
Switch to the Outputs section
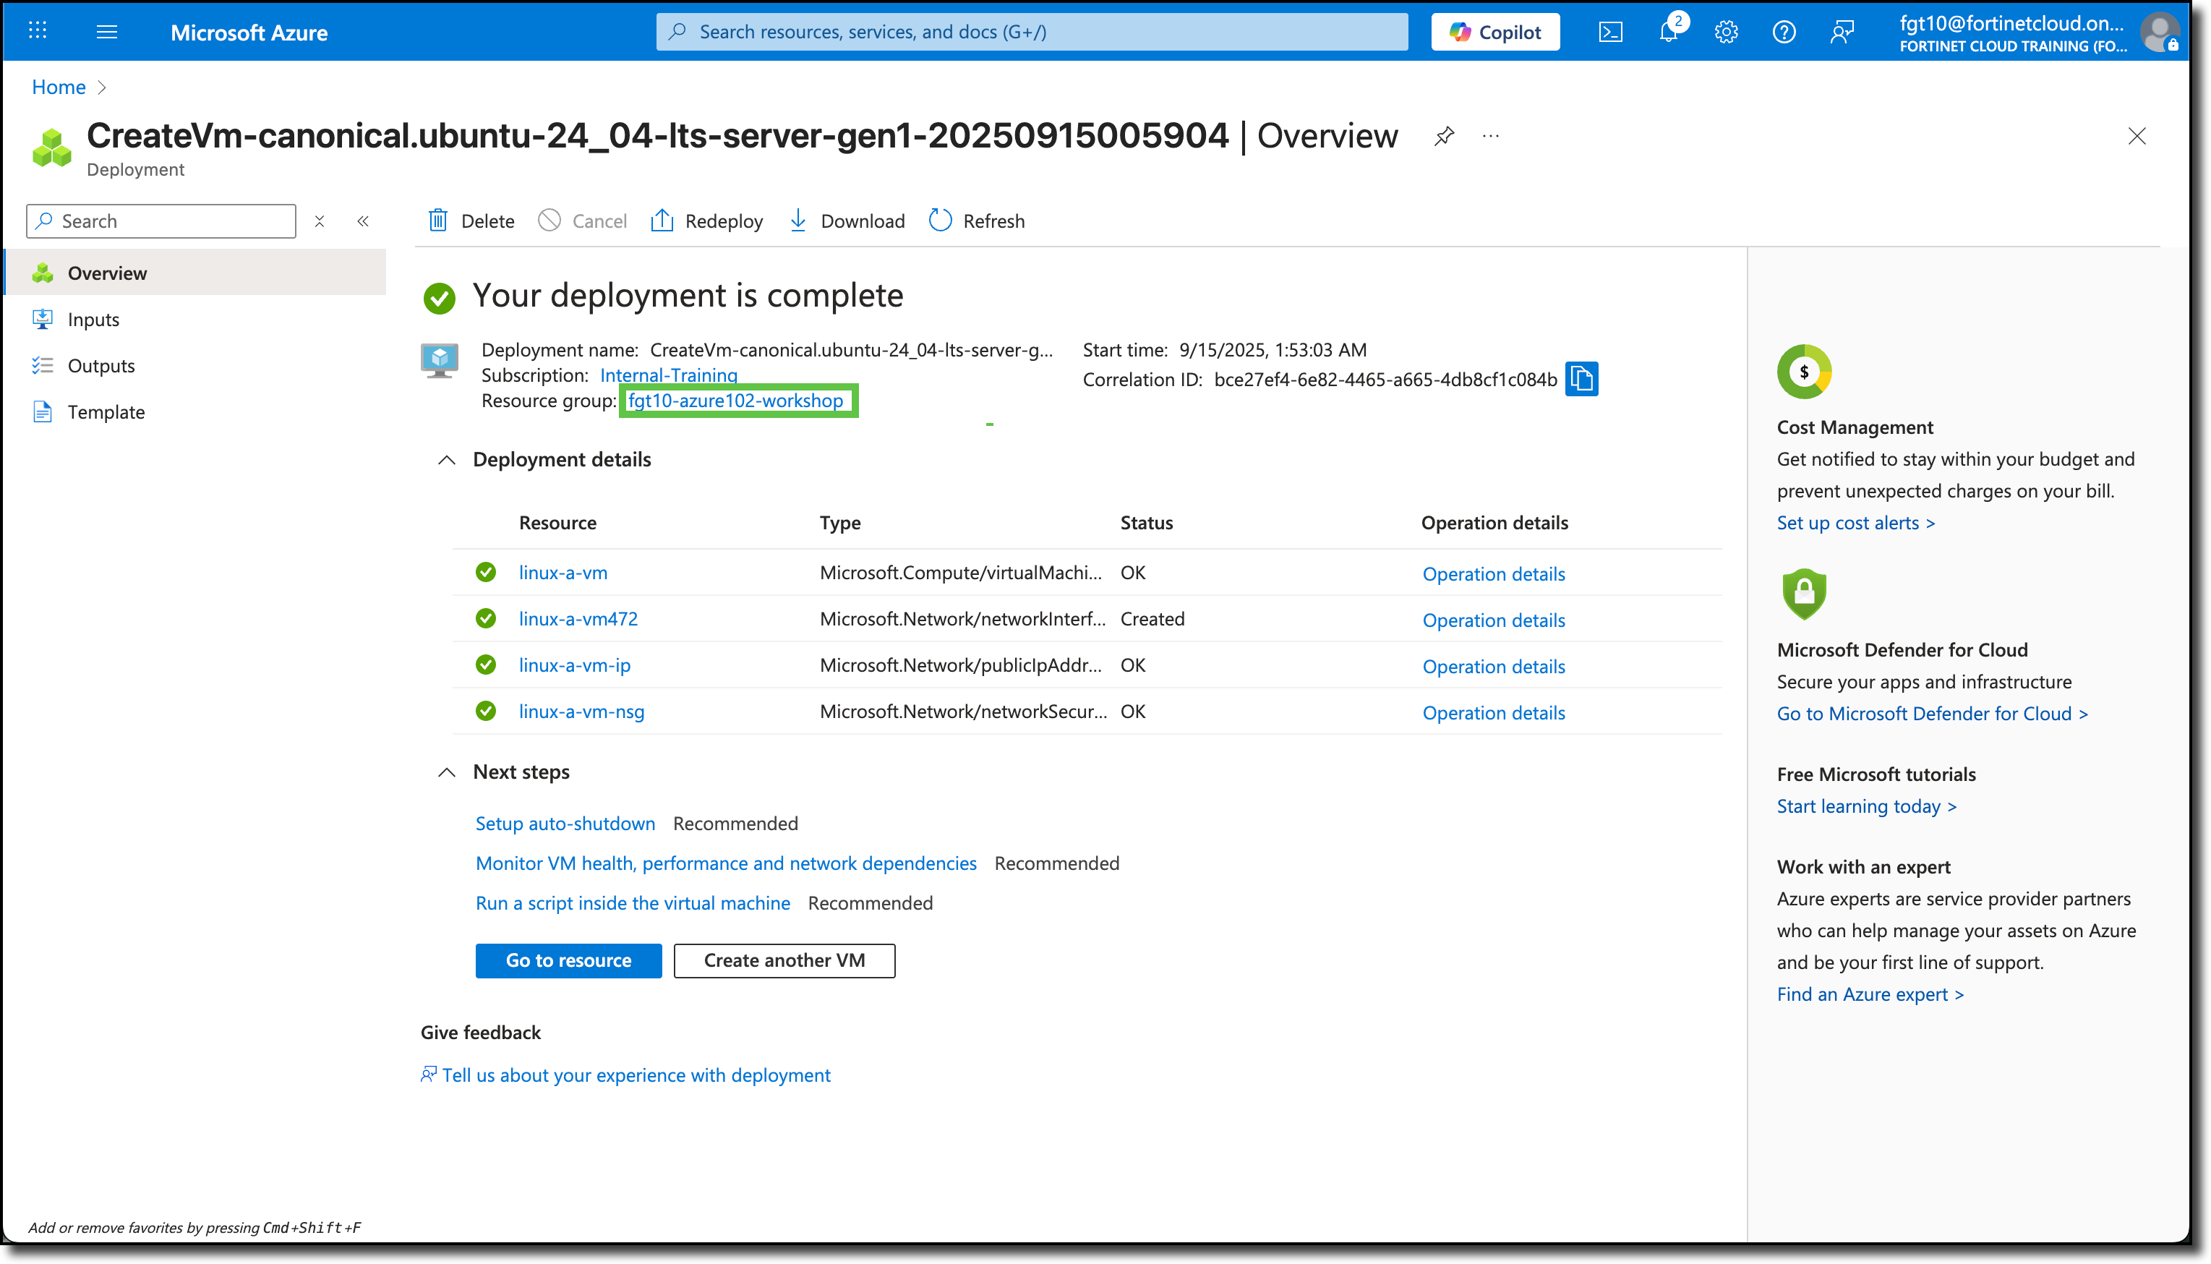click(x=100, y=364)
